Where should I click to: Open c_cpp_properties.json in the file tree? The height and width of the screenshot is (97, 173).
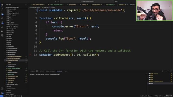(x=14, y=68)
